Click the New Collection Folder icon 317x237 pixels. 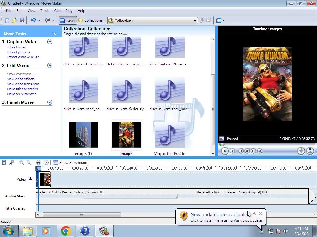(x=209, y=20)
